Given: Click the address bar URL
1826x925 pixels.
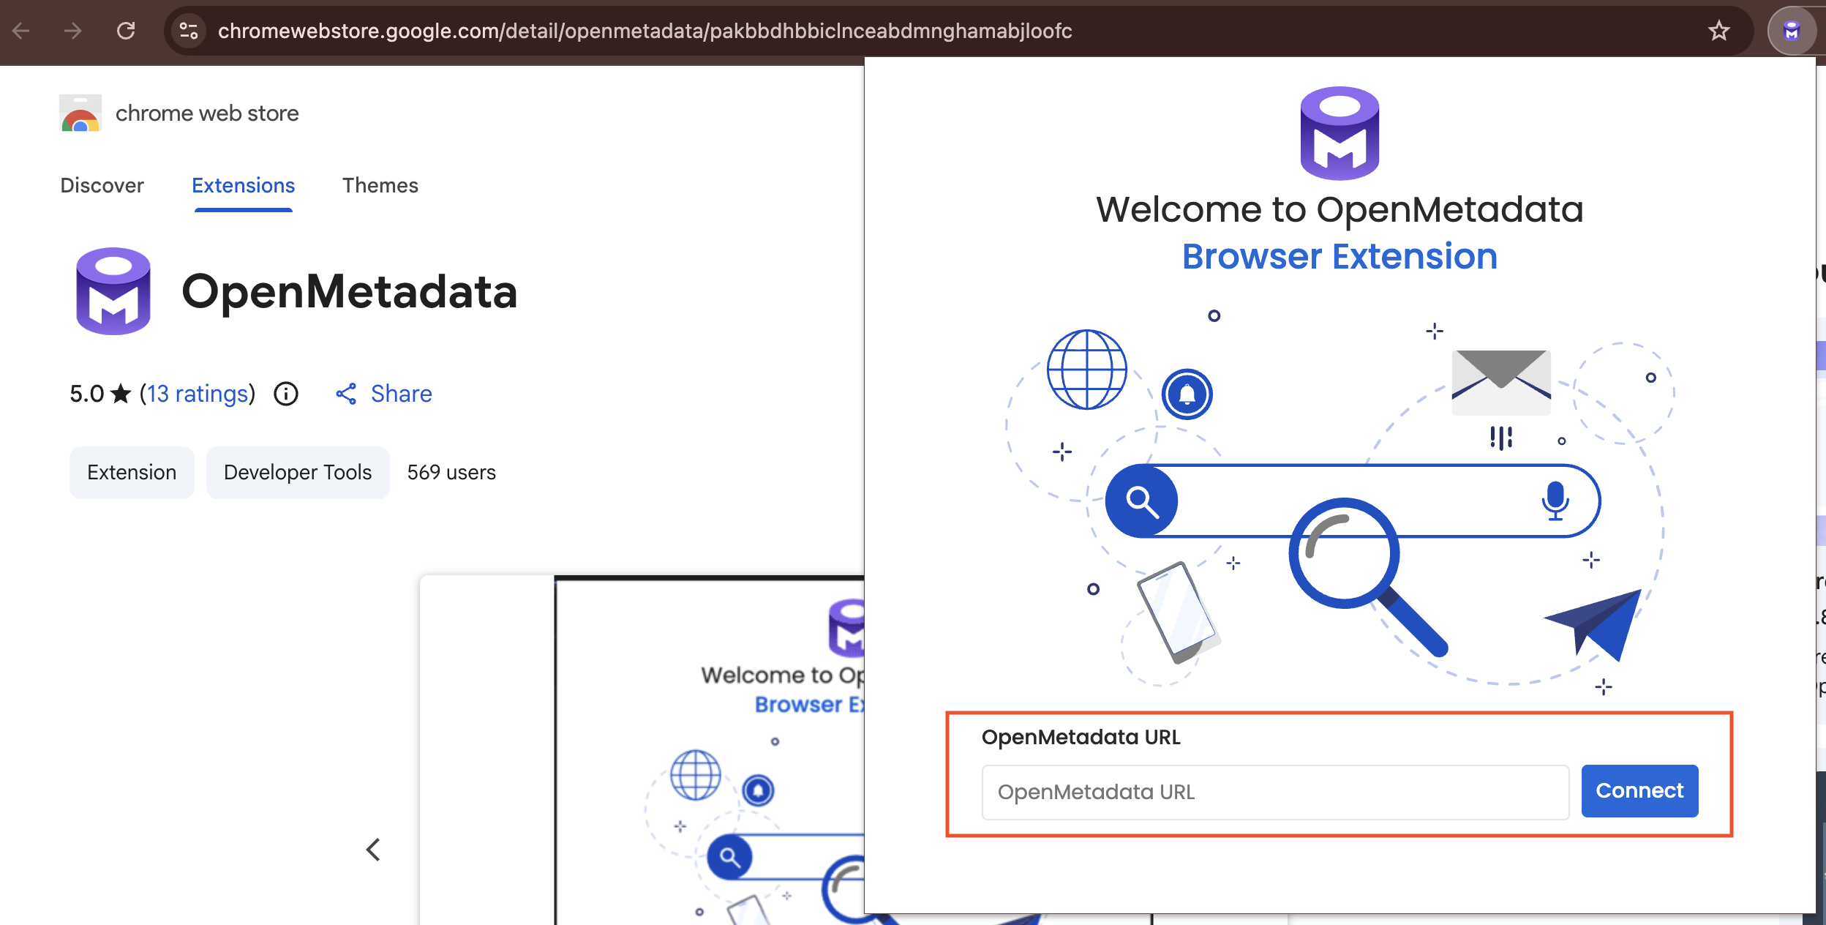Looking at the screenshot, I should 645,31.
